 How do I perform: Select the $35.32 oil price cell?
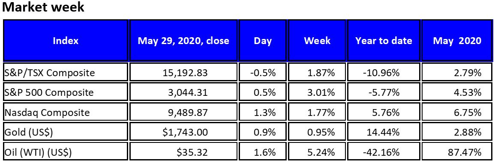[x=183, y=152]
